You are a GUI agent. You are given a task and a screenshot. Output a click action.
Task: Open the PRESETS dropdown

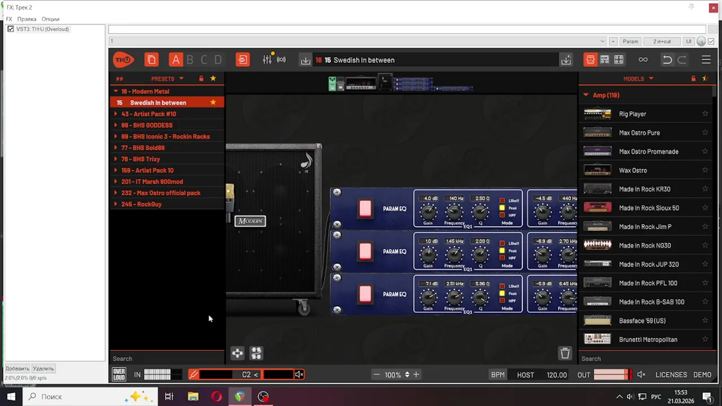coord(167,78)
